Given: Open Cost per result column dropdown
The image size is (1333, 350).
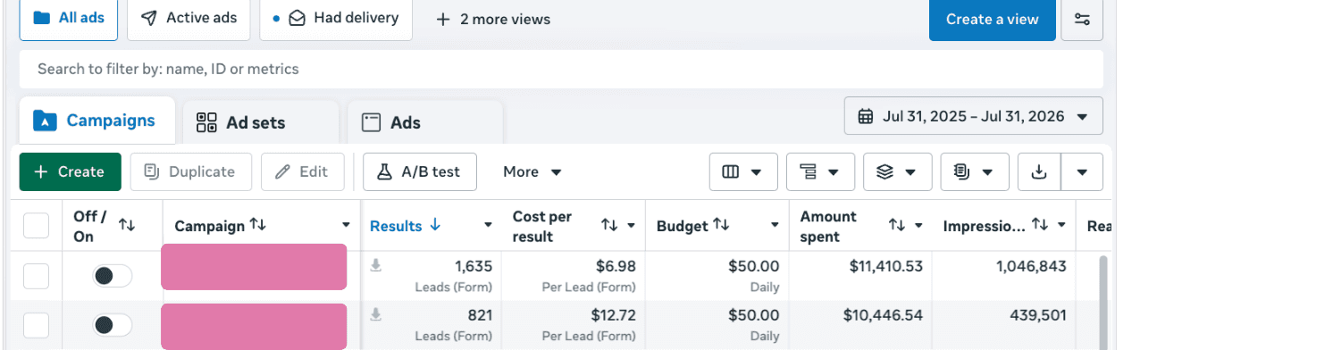Looking at the screenshot, I should (x=632, y=226).
